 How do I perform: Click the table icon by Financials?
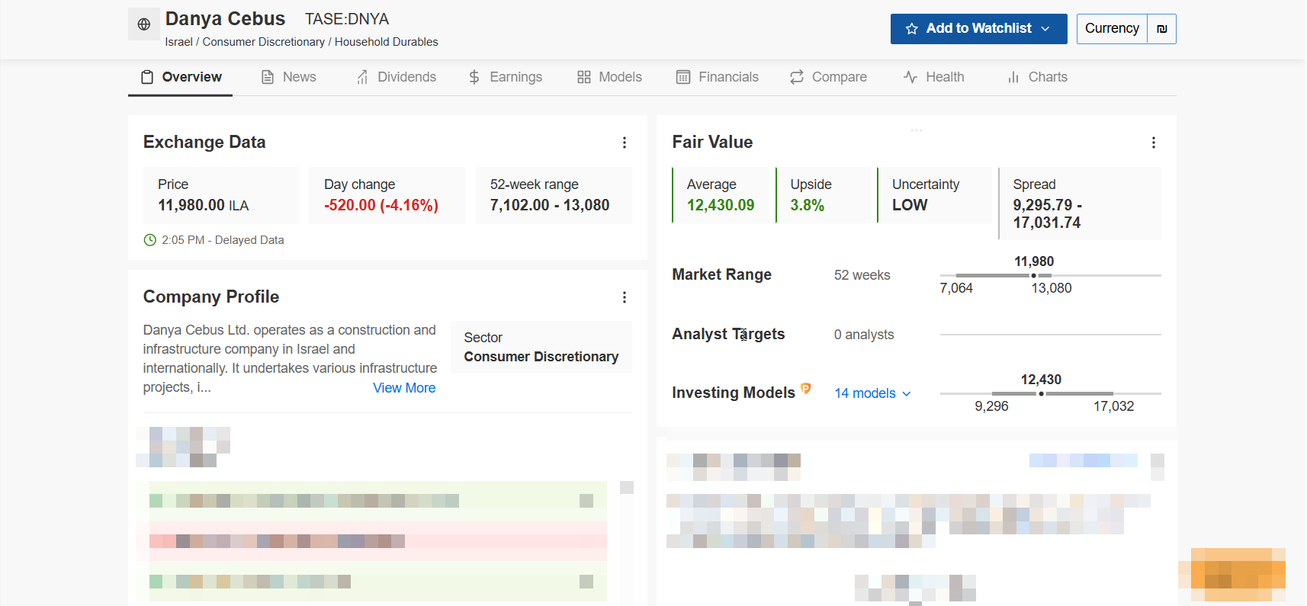683,77
